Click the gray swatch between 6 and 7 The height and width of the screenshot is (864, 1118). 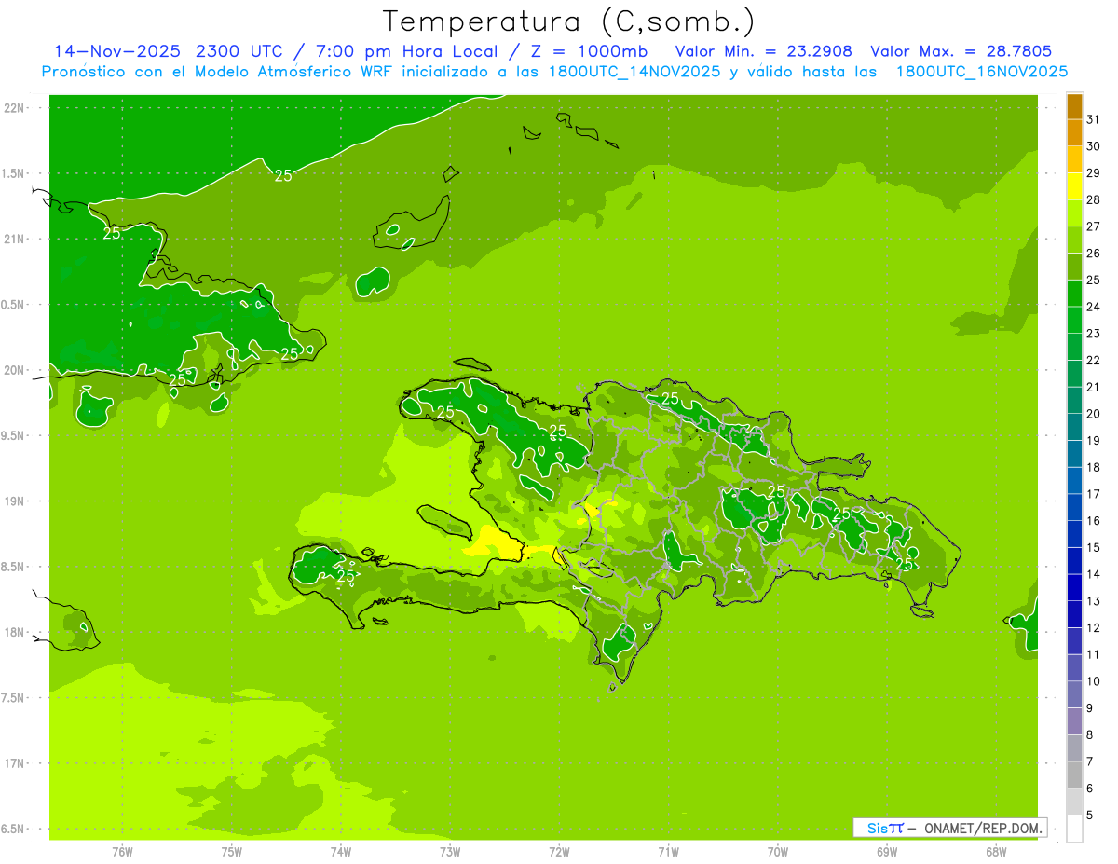(x=1074, y=775)
